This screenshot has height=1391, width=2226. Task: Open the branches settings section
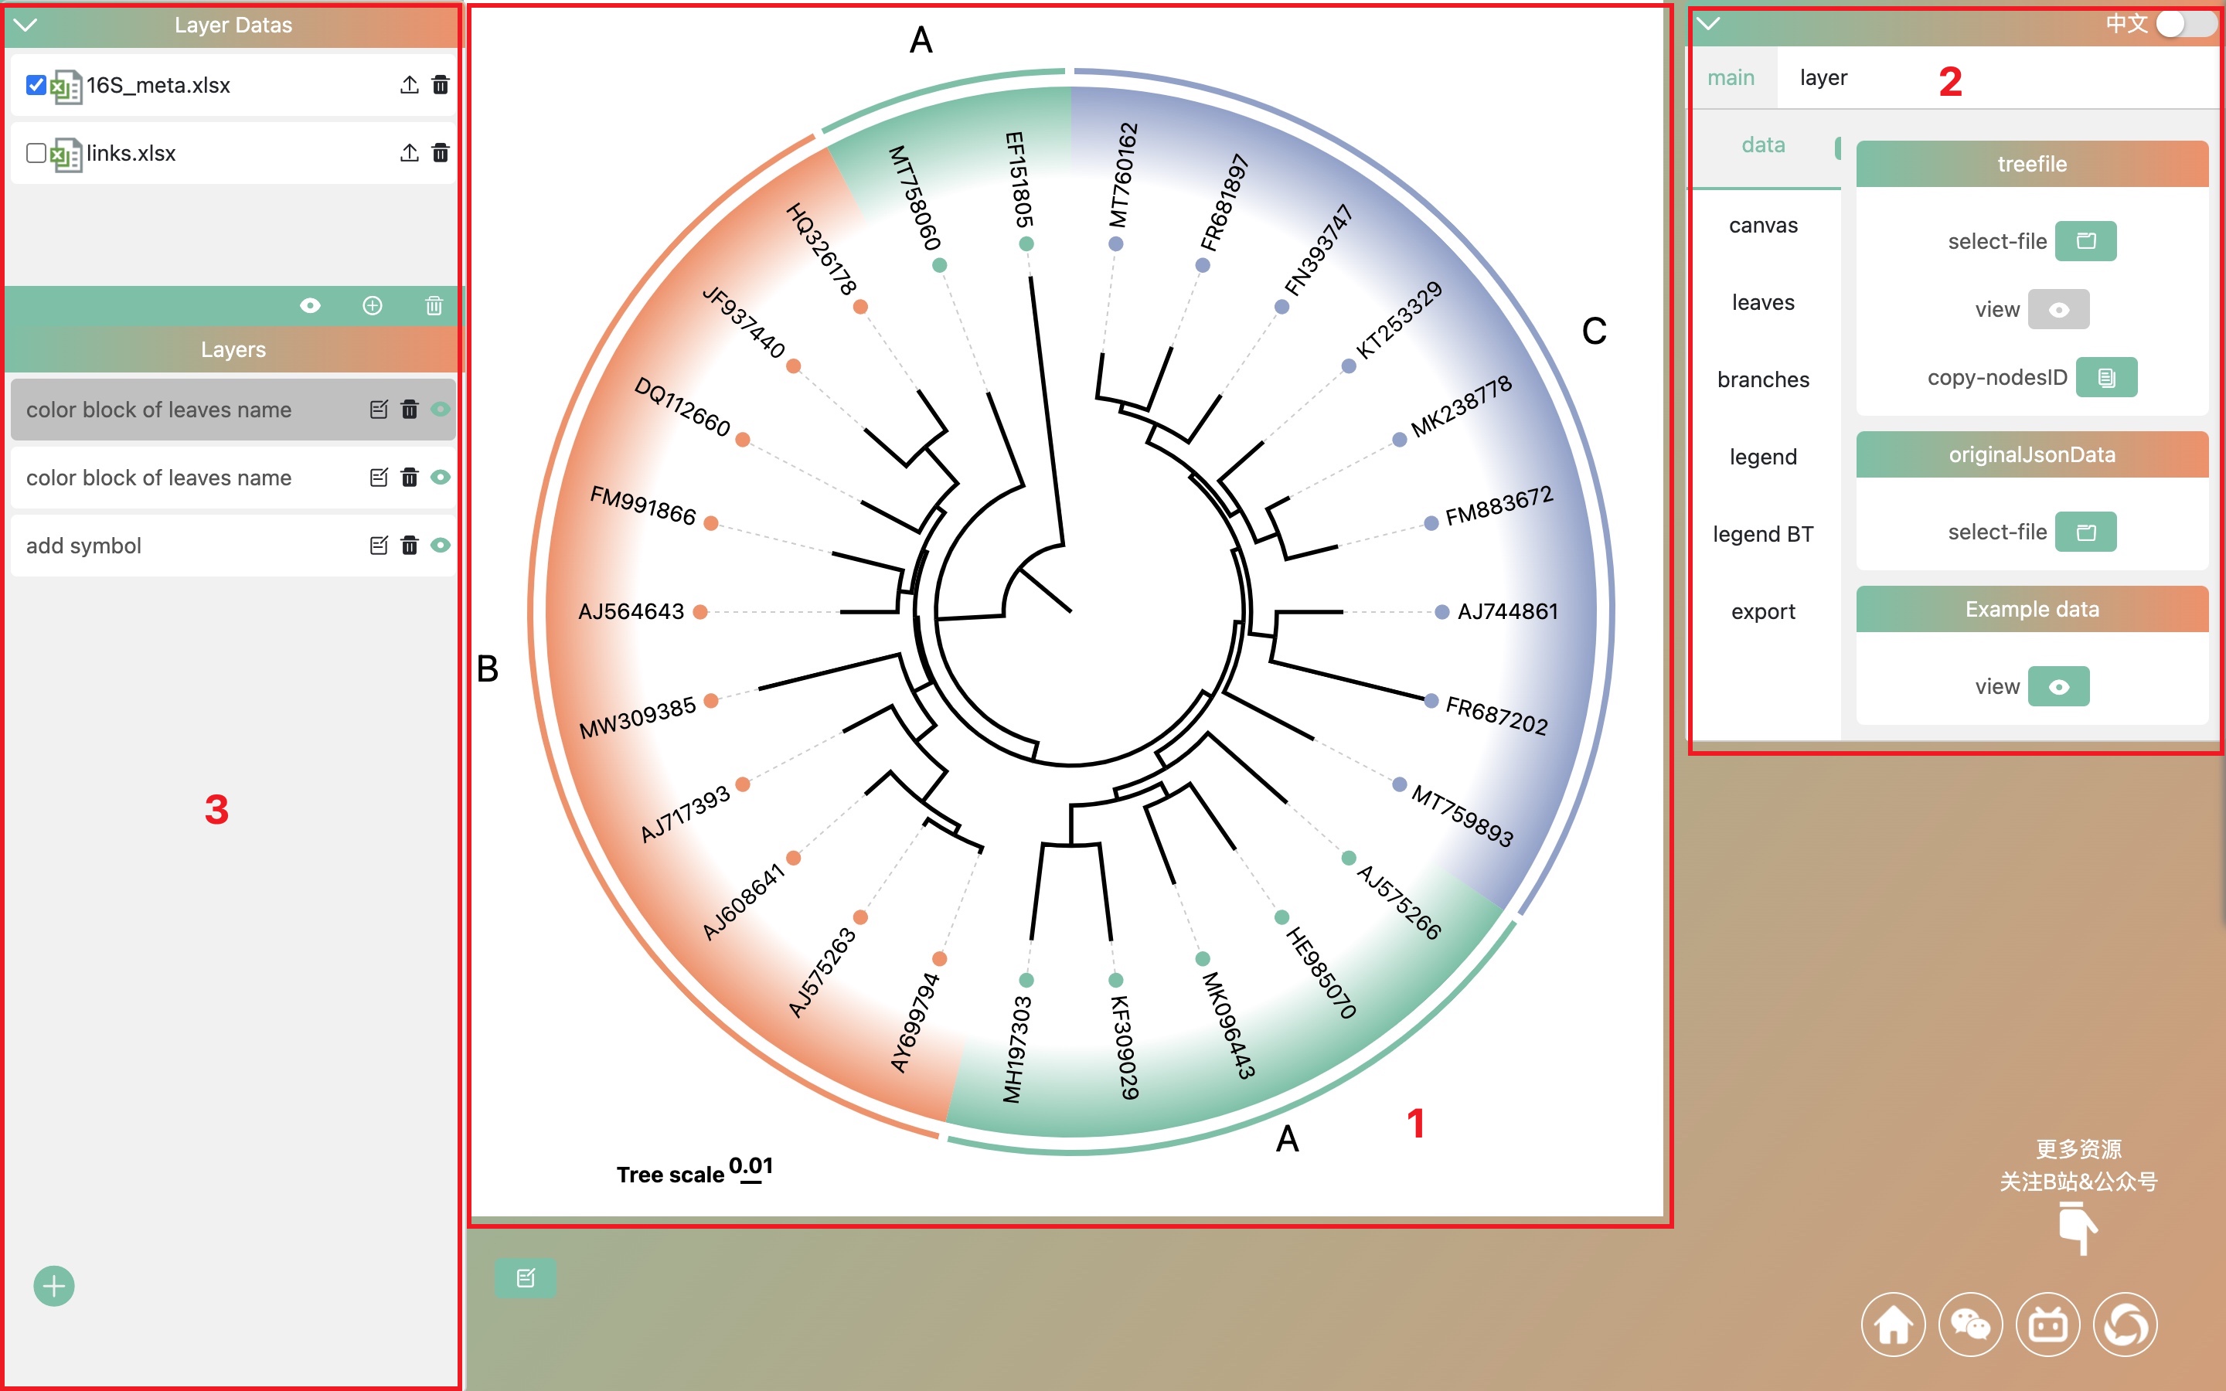tap(1763, 380)
